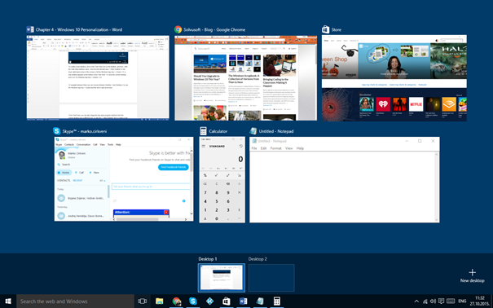Select the Solvusoft Chrome window thumbnail
Screen dimensions: 493x308
[x=245, y=77]
